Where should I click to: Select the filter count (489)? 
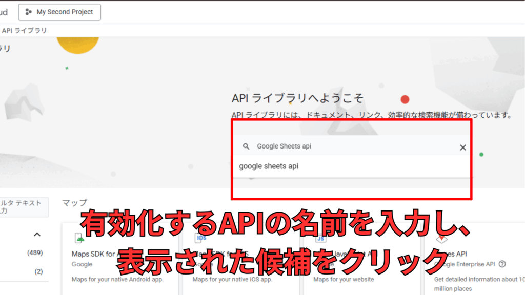(x=35, y=252)
